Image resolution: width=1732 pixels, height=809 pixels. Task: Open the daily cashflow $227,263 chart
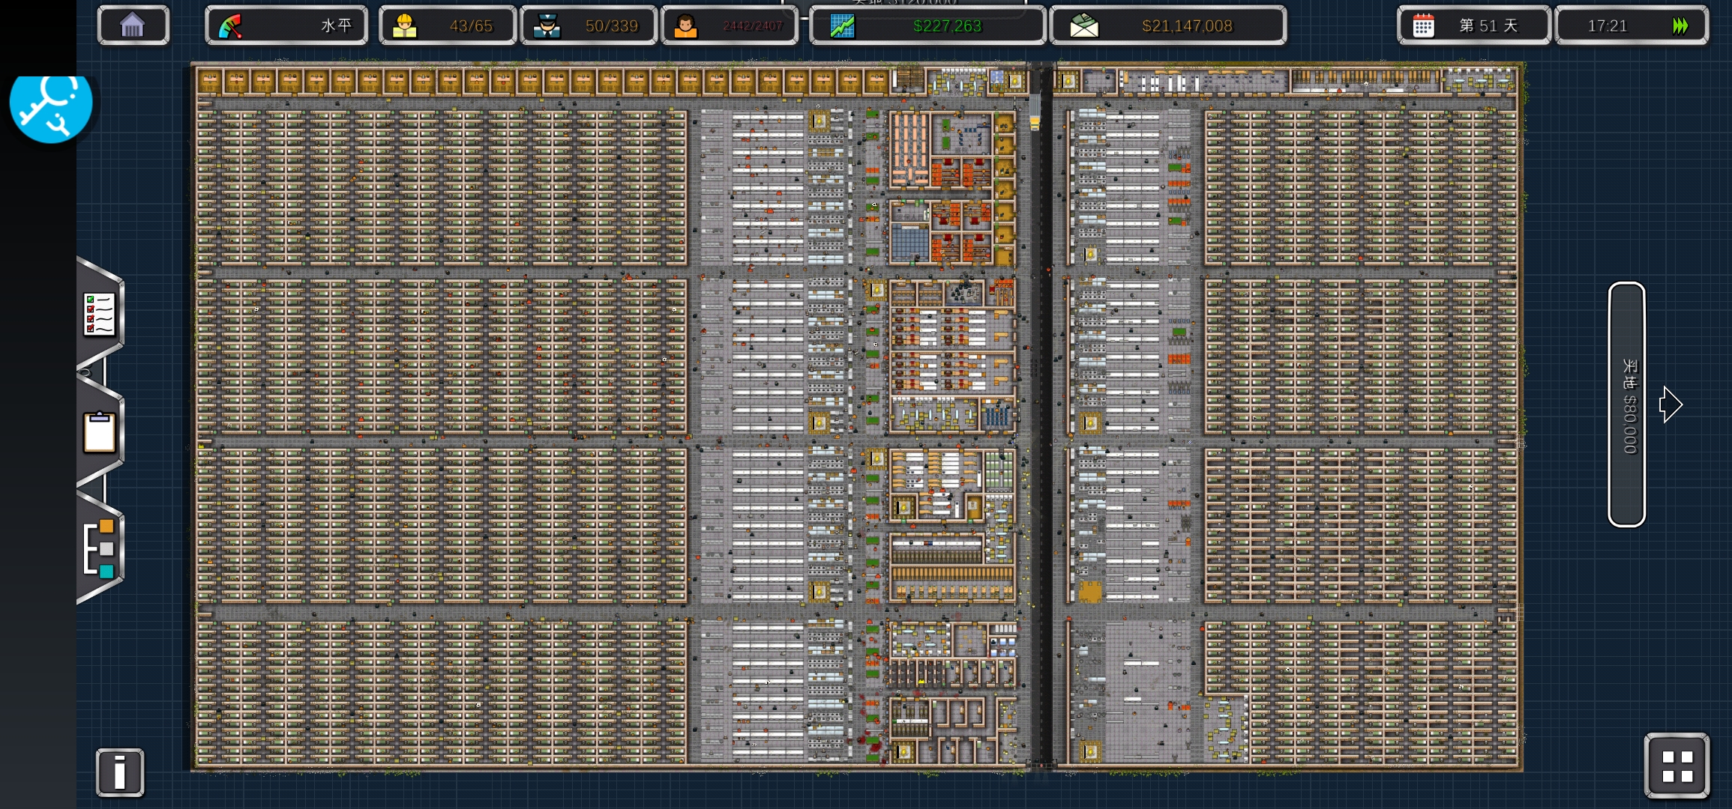[927, 25]
